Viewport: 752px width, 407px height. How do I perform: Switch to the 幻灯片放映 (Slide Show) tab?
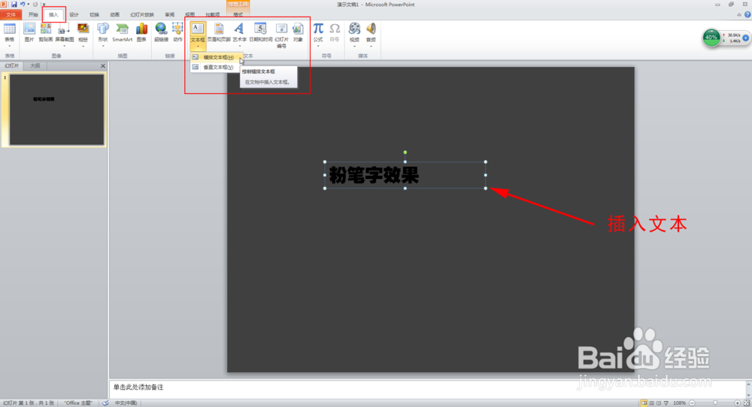coord(142,14)
